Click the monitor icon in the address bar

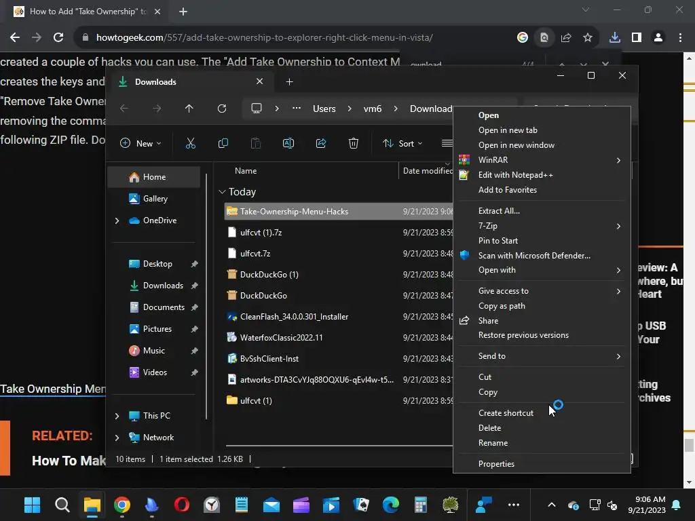[256, 109]
